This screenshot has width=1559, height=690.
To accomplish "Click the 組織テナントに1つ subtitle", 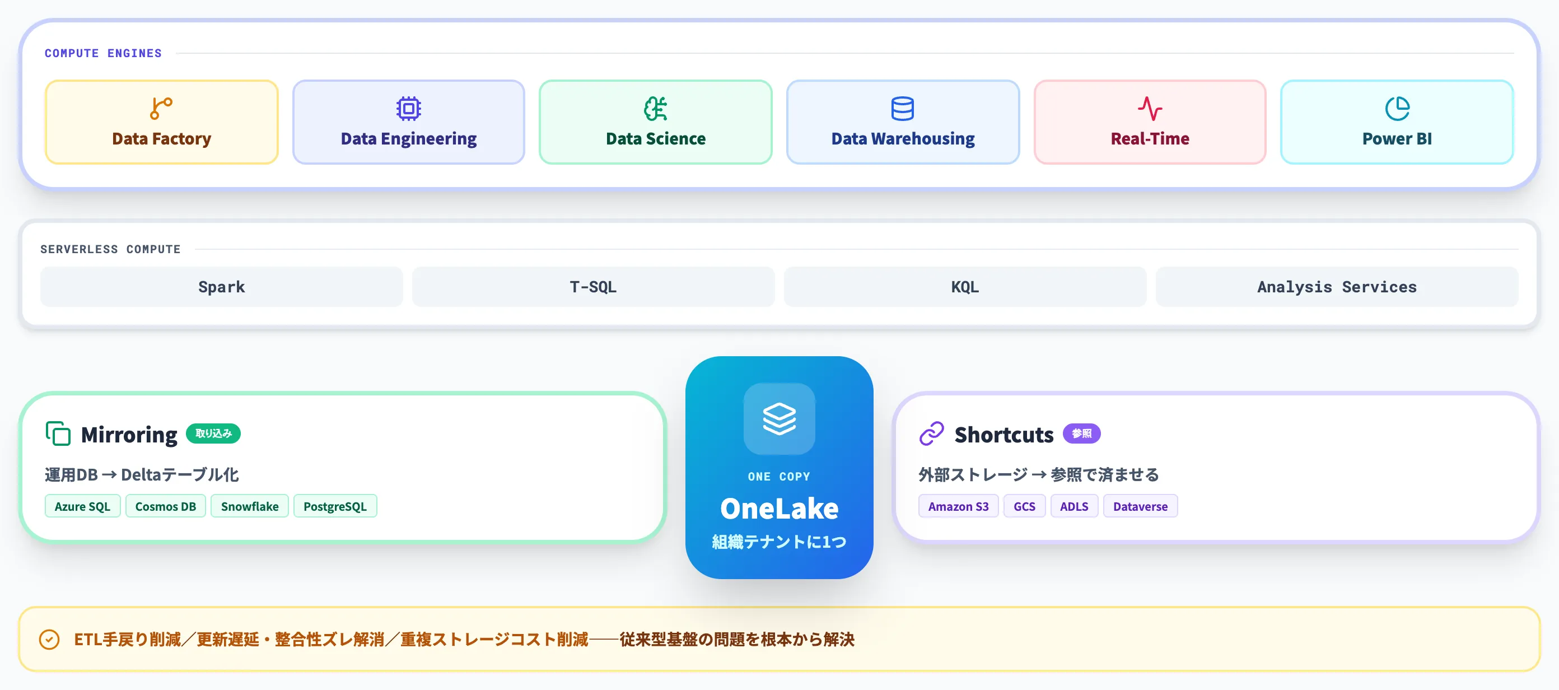I will coord(779,542).
